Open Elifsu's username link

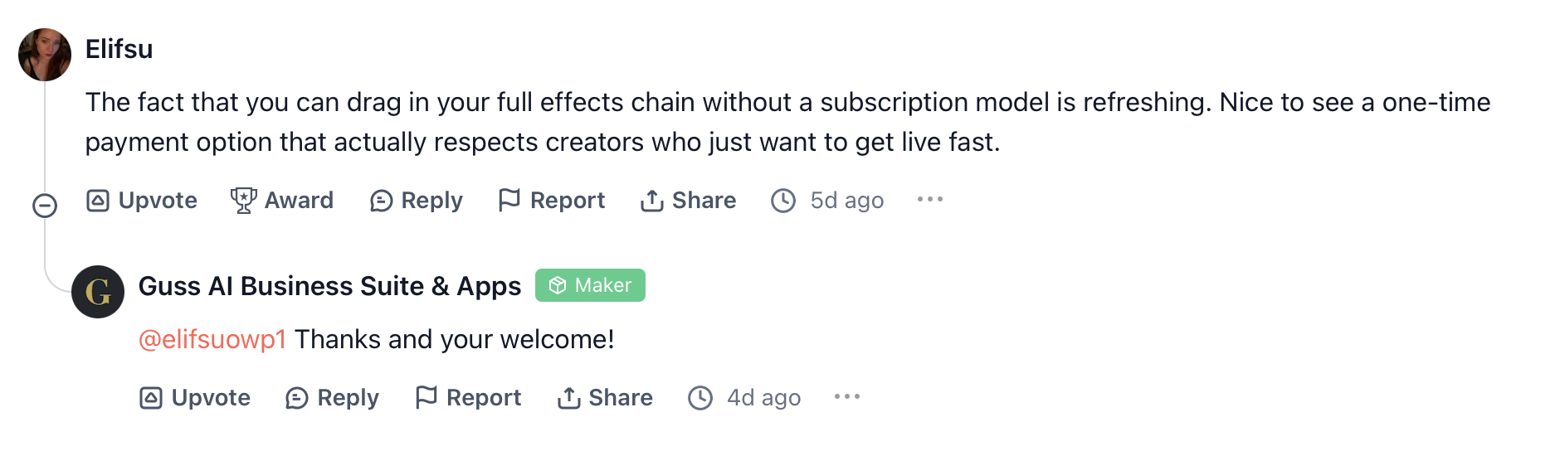click(119, 50)
